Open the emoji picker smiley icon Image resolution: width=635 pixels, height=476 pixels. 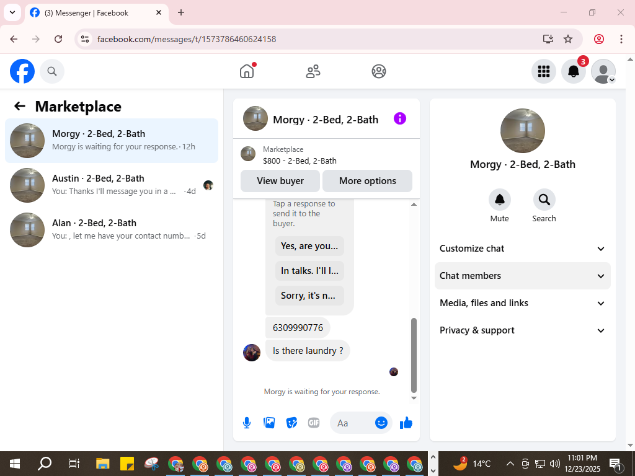pos(381,423)
